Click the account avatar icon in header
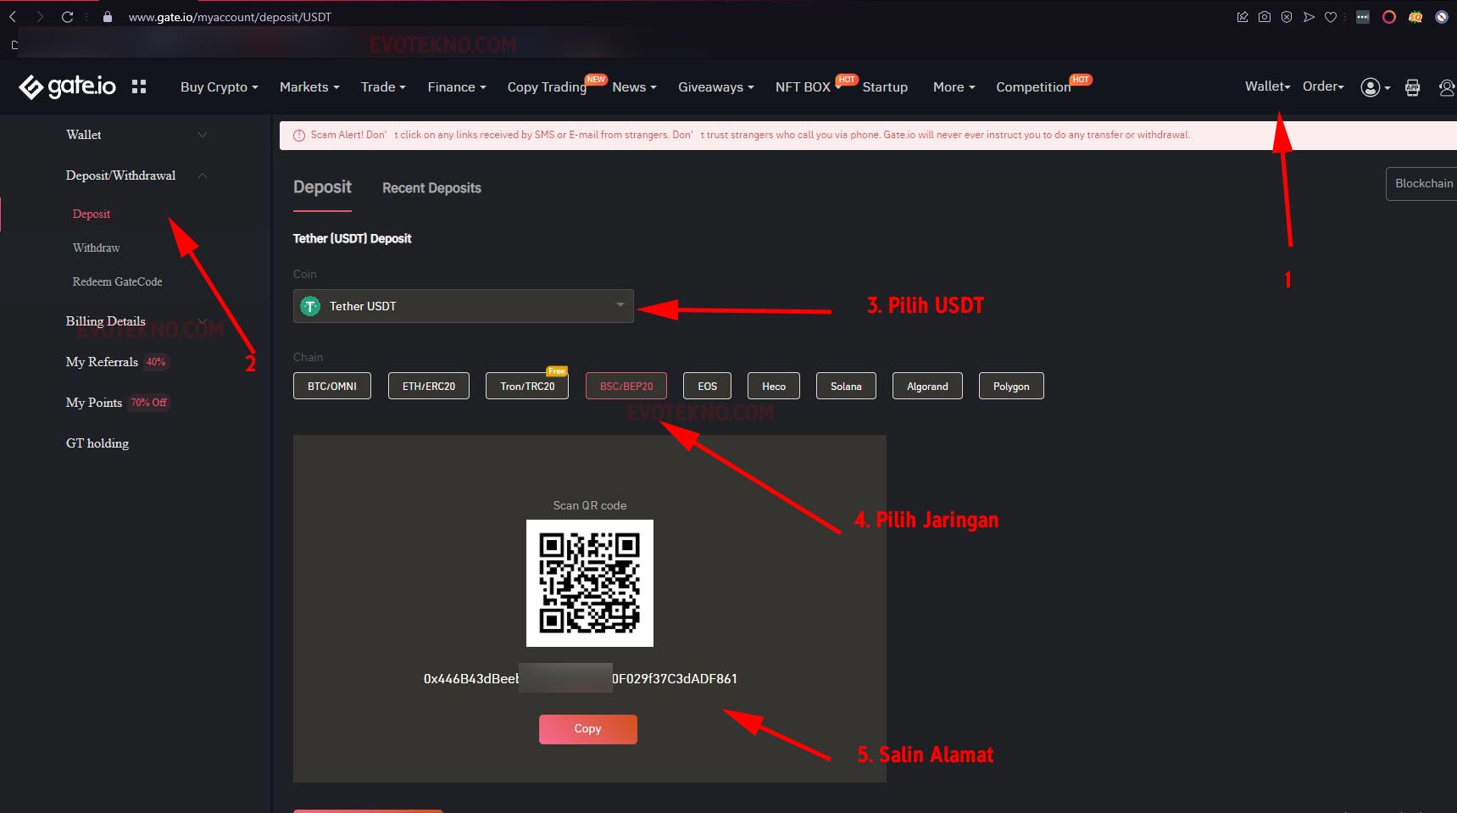This screenshot has height=813, width=1457. [1370, 87]
